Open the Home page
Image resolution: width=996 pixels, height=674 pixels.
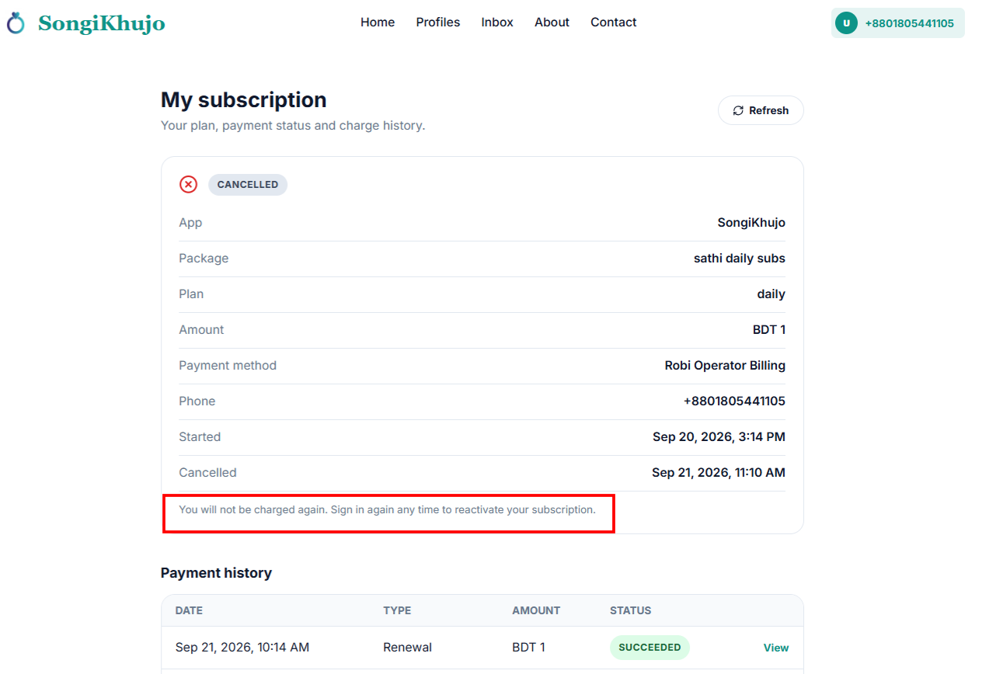(x=378, y=23)
